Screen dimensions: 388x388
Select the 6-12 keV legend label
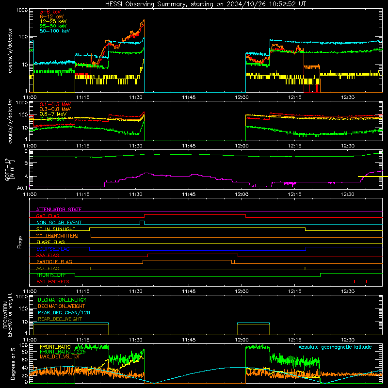[x=52, y=16]
